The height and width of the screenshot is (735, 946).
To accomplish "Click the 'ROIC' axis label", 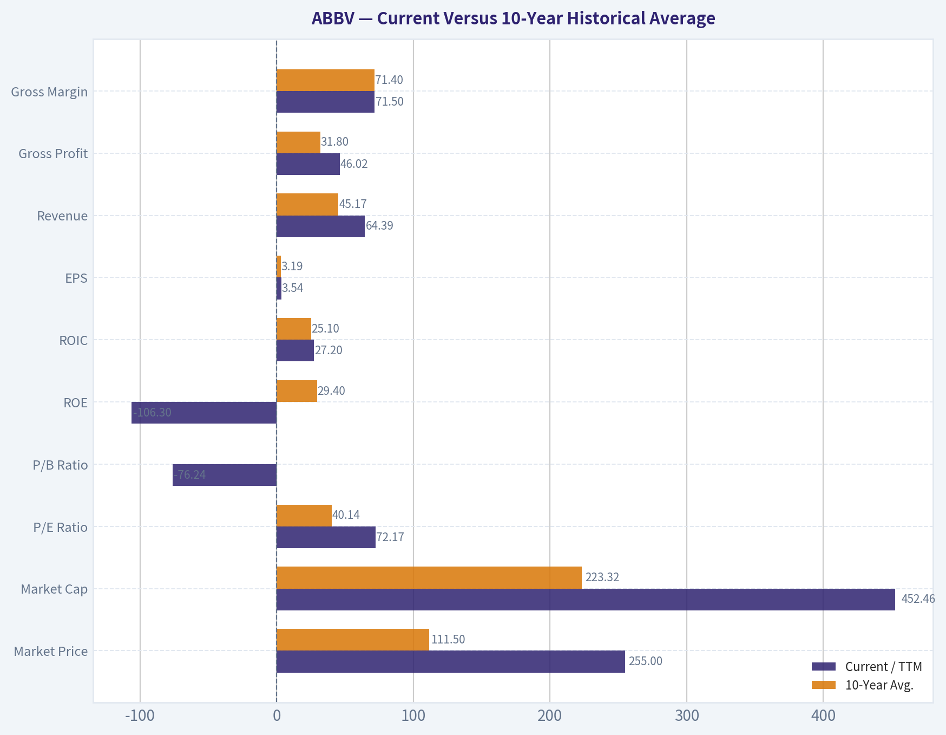I will 74,340.
